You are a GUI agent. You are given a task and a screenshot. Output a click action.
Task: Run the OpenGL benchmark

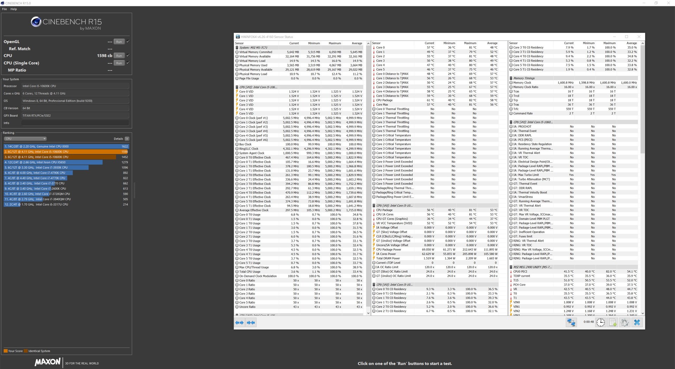[119, 41]
